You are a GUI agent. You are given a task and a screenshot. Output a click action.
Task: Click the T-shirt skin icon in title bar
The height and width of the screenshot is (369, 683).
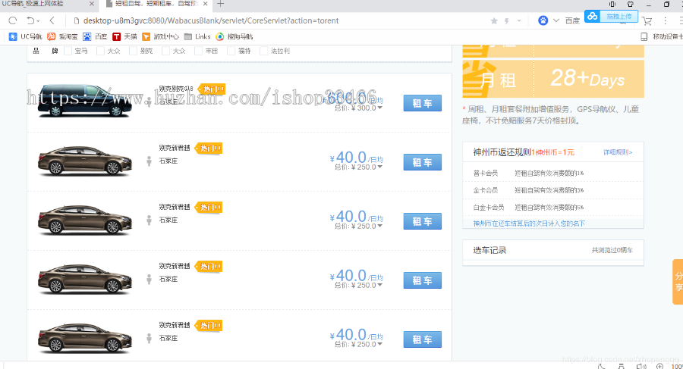point(631,4)
